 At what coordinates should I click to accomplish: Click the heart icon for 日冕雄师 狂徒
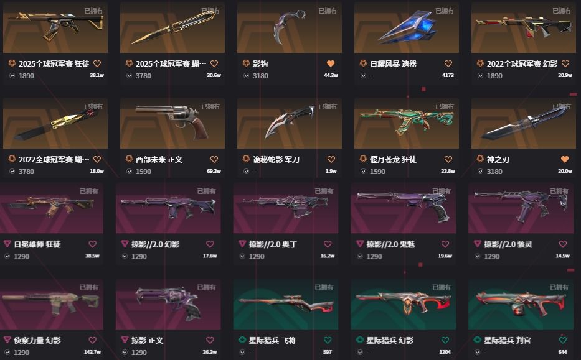pyautogui.click(x=93, y=244)
